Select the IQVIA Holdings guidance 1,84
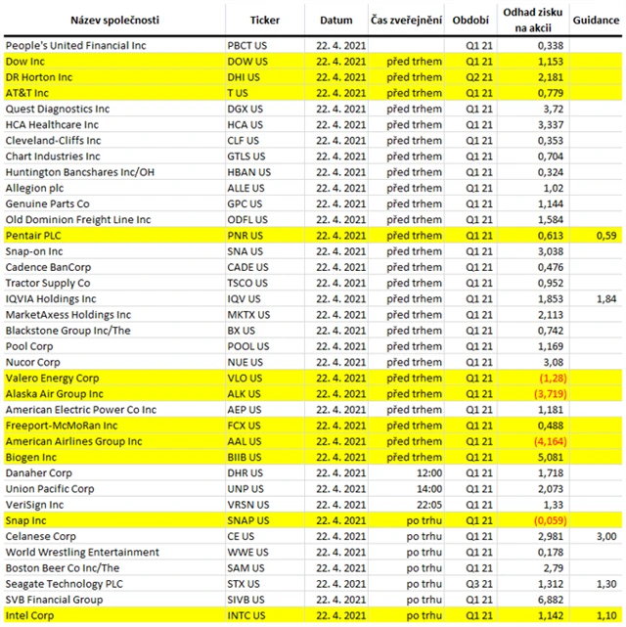 point(606,298)
